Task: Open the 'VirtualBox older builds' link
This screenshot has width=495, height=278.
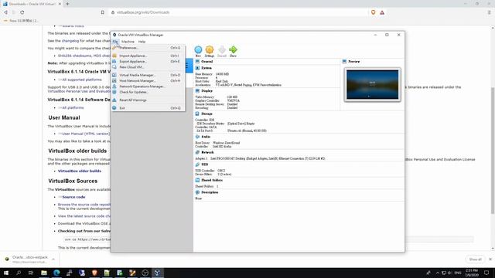Action: [80, 171]
